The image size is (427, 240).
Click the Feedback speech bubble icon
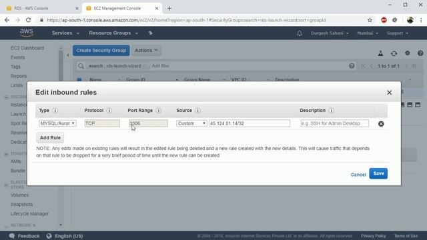(12, 236)
